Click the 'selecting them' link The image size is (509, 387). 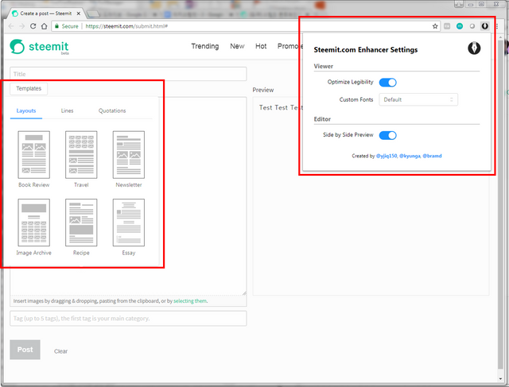click(190, 301)
